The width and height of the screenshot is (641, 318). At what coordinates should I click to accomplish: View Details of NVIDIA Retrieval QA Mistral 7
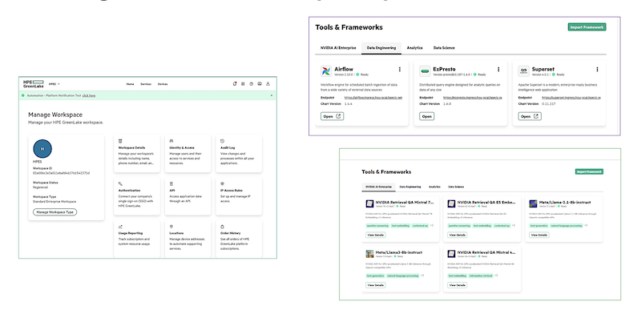376,235
